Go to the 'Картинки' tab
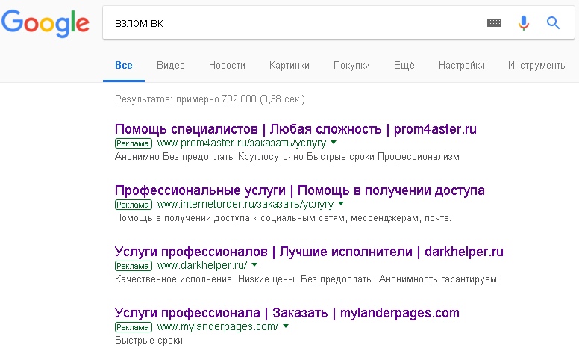This screenshot has height=348, width=579. [x=289, y=66]
